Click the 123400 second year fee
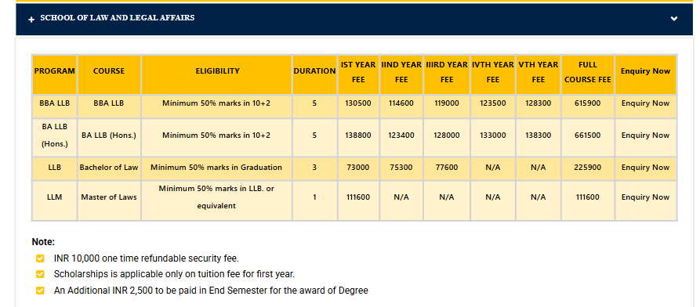700x307 pixels. pos(401,135)
